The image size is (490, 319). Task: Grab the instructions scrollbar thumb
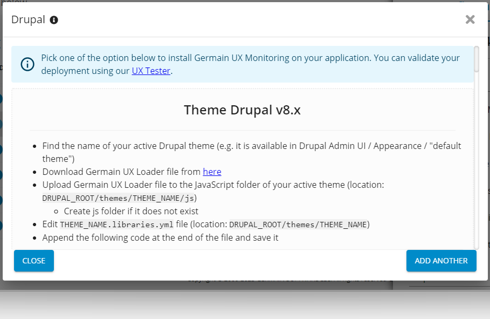coord(477,59)
